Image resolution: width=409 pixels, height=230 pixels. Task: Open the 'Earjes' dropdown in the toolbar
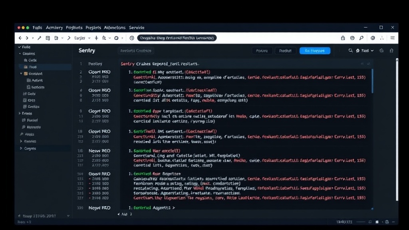click(82, 38)
